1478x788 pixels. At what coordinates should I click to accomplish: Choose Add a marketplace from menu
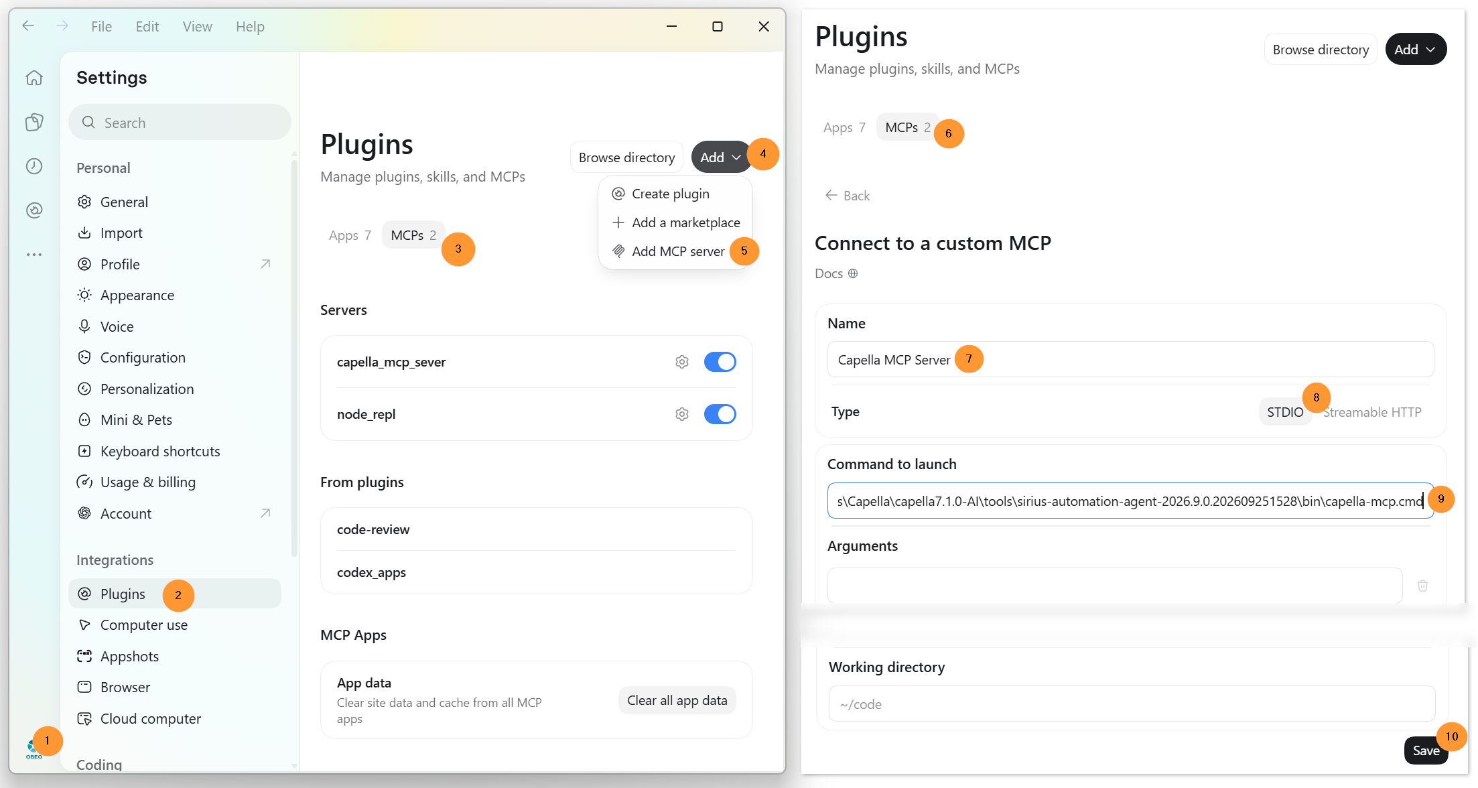[x=675, y=222]
